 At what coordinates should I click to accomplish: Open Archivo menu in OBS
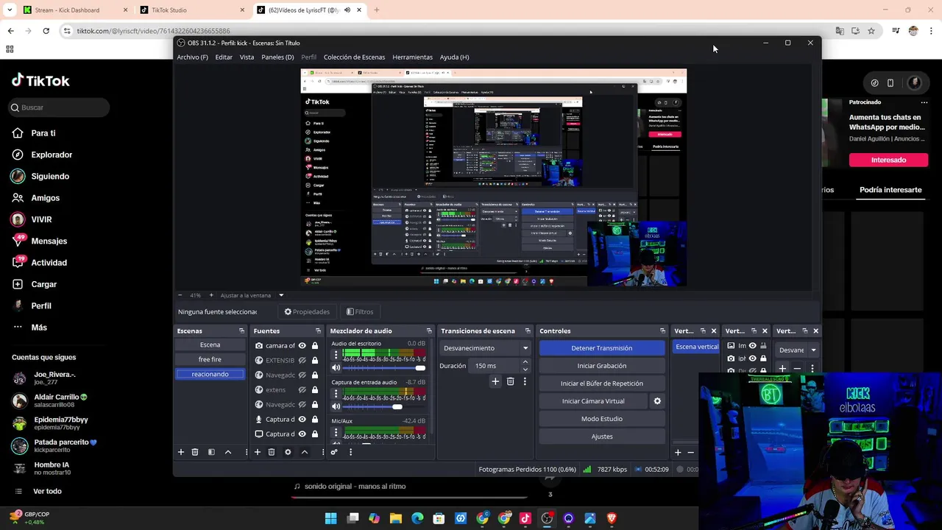pyautogui.click(x=192, y=57)
